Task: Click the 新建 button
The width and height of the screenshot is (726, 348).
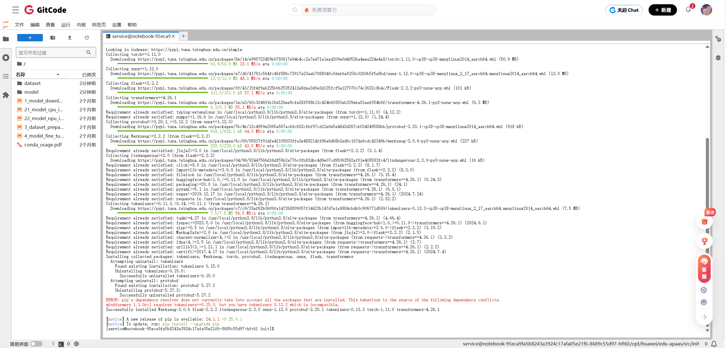Action: coord(662,10)
